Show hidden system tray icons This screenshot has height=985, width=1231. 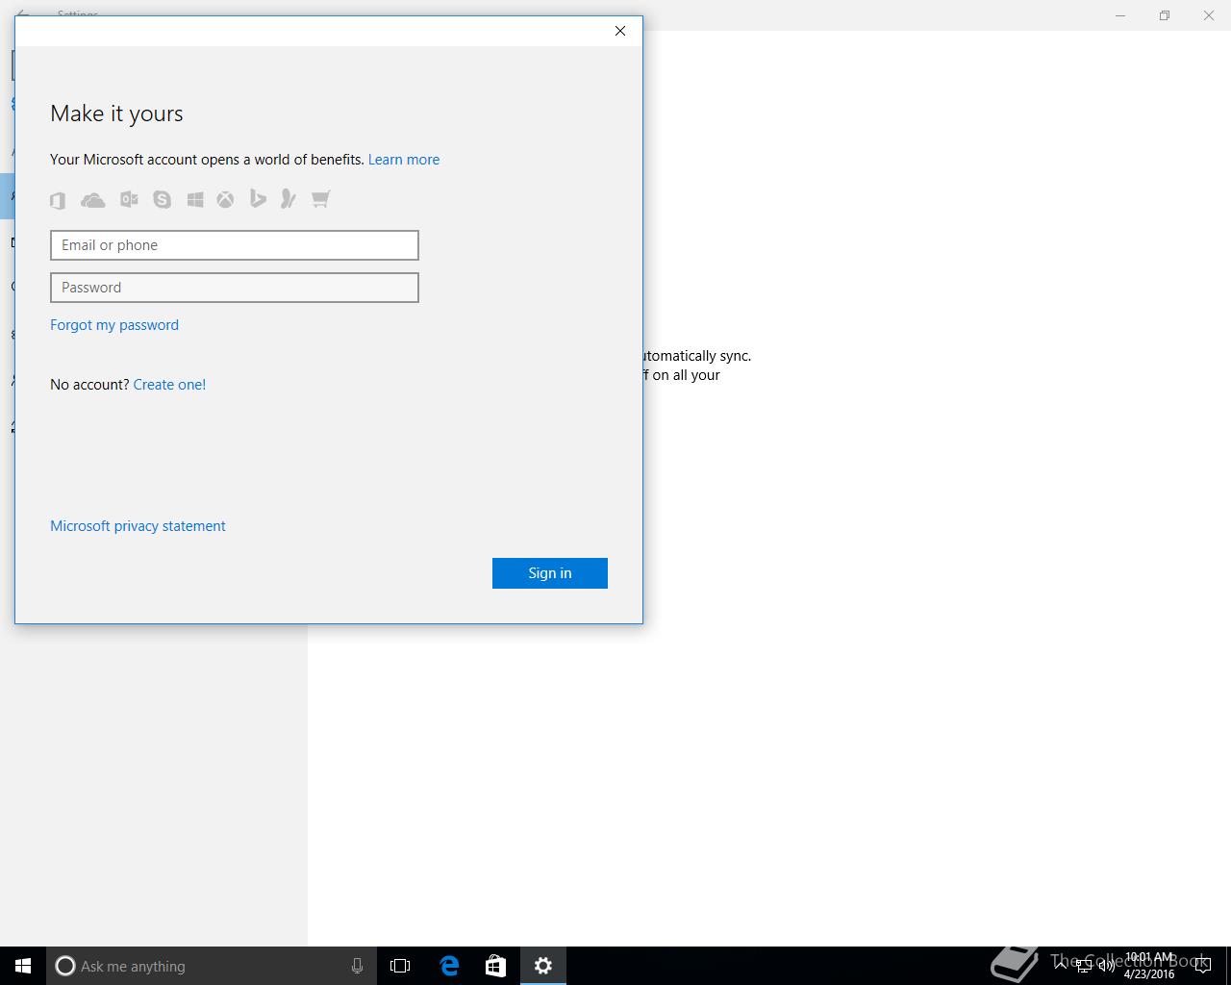tap(1061, 965)
